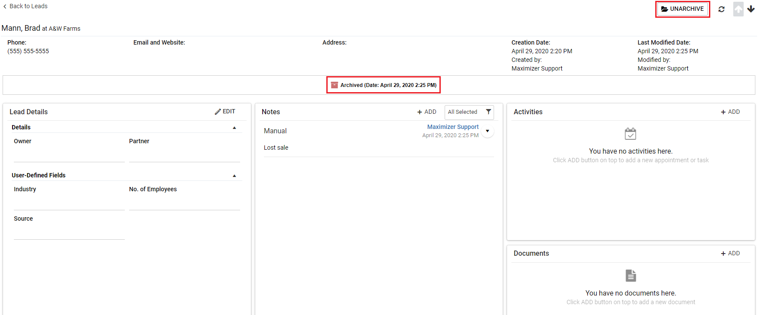The height and width of the screenshot is (315, 761).
Task: Click the lead name Mann, Brad
Action: tap(21, 28)
